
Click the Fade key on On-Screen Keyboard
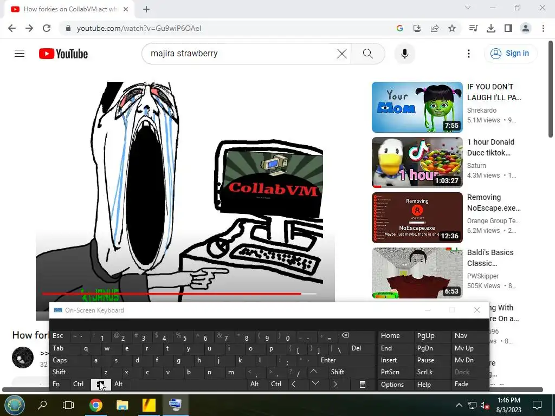tap(470, 384)
